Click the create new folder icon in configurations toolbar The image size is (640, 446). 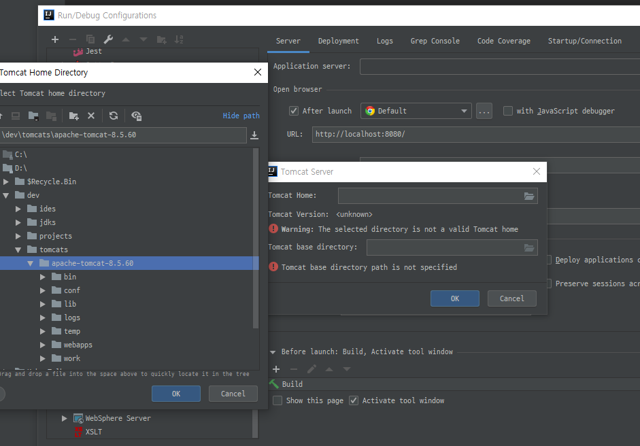[162, 39]
